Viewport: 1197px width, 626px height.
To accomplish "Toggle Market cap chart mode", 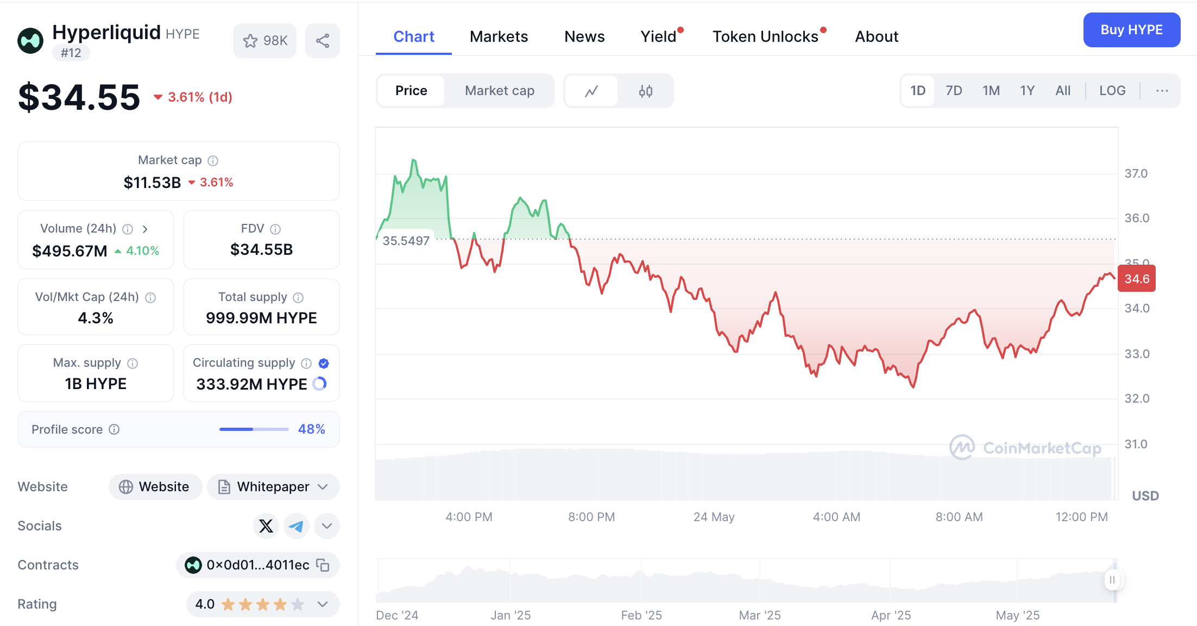I will coord(500,91).
